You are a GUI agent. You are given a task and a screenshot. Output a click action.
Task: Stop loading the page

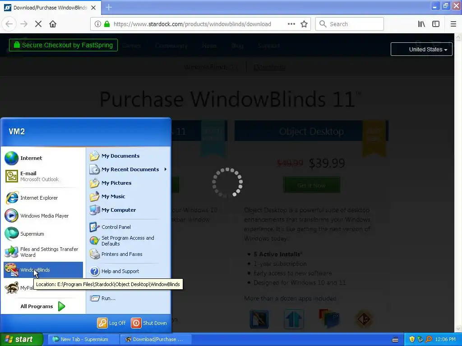pos(38,24)
